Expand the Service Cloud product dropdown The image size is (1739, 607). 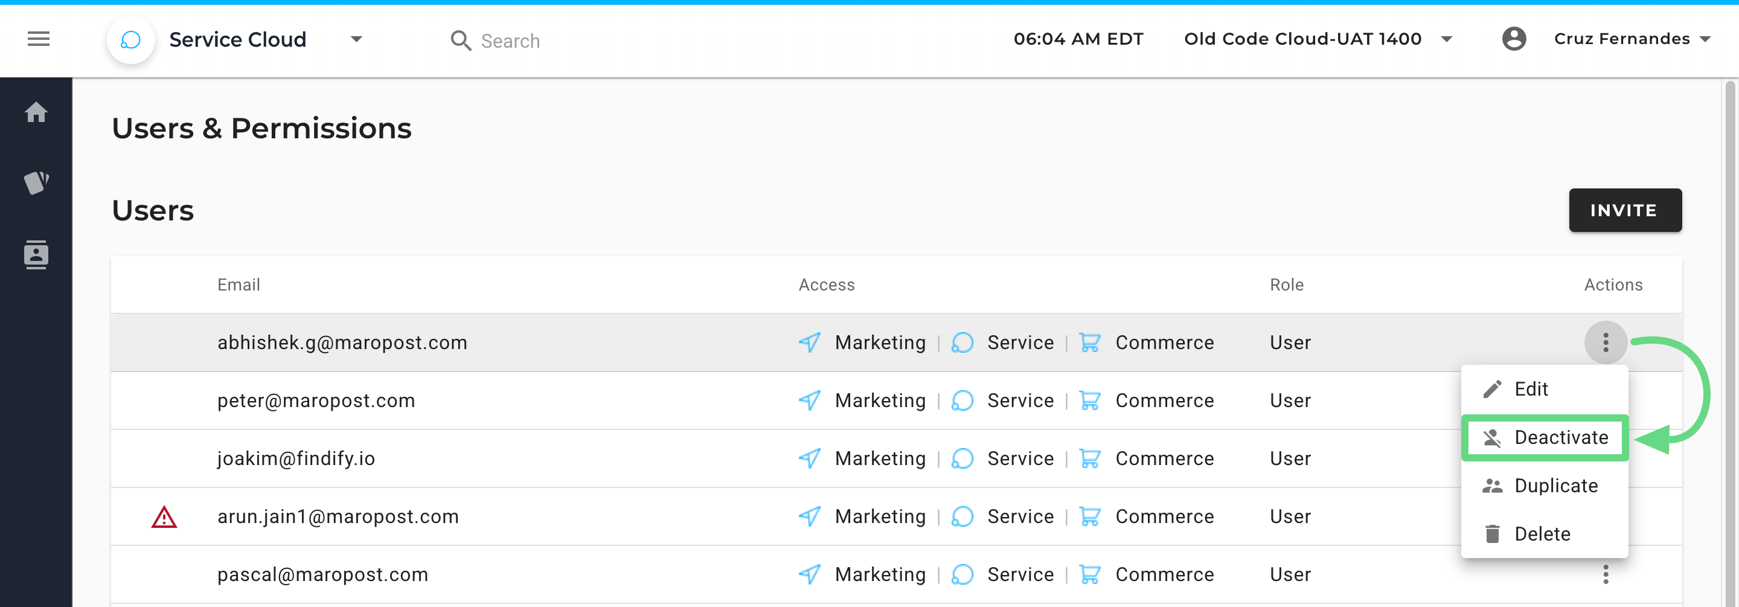[x=356, y=40]
